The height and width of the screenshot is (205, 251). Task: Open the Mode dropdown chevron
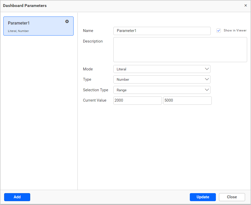(x=207, y=69)
